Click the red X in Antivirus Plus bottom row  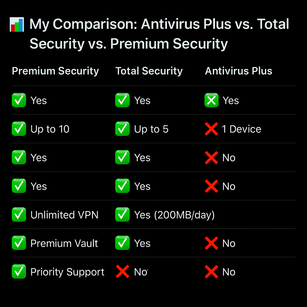(211, 272)
